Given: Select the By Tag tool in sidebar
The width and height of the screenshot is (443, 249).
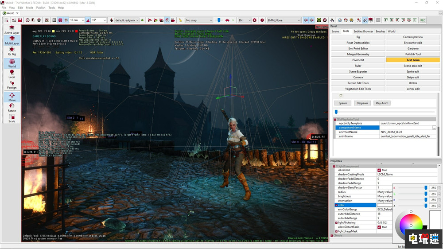Looking at the screenshot, I should pos(12,51).
